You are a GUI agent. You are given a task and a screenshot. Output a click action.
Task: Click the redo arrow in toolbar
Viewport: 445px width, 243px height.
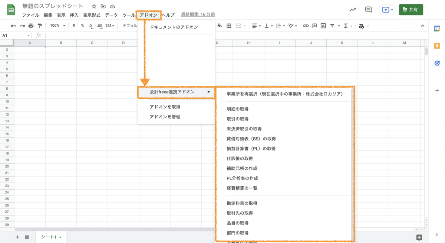pos(22,26)
